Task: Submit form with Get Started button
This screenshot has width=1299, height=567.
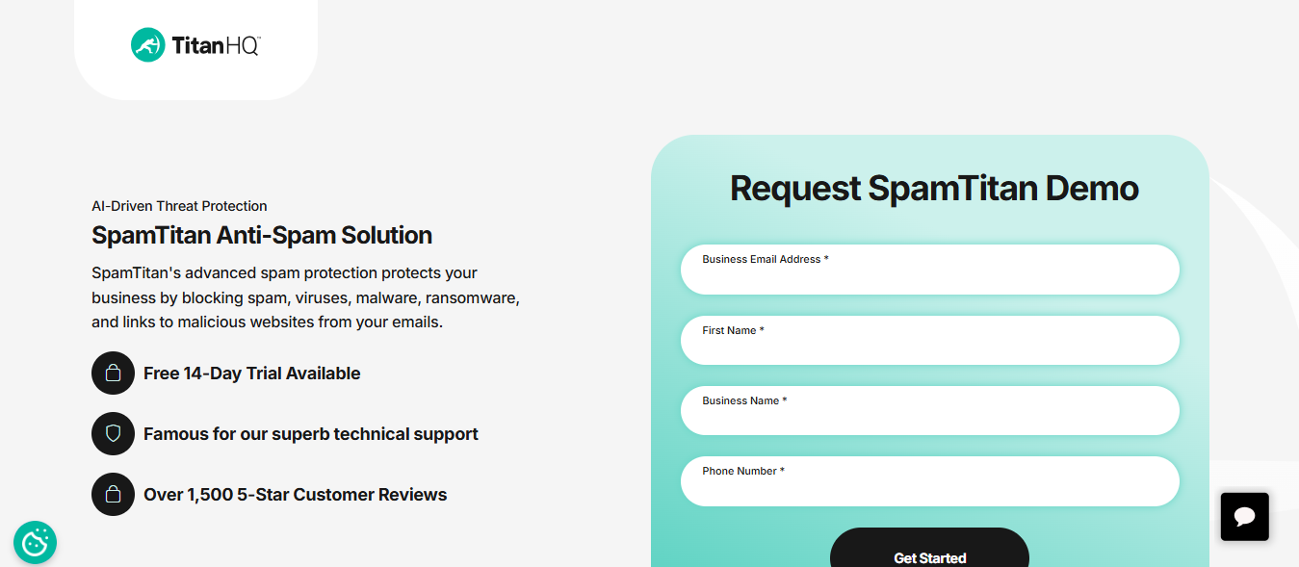Action: point(929,549)
